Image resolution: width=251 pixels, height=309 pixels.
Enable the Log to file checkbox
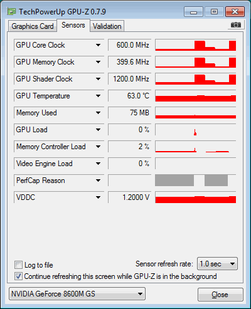18,265
